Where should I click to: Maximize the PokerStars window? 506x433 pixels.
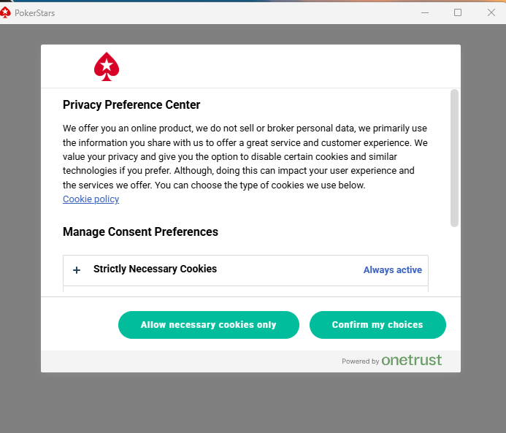click(458, 12)
